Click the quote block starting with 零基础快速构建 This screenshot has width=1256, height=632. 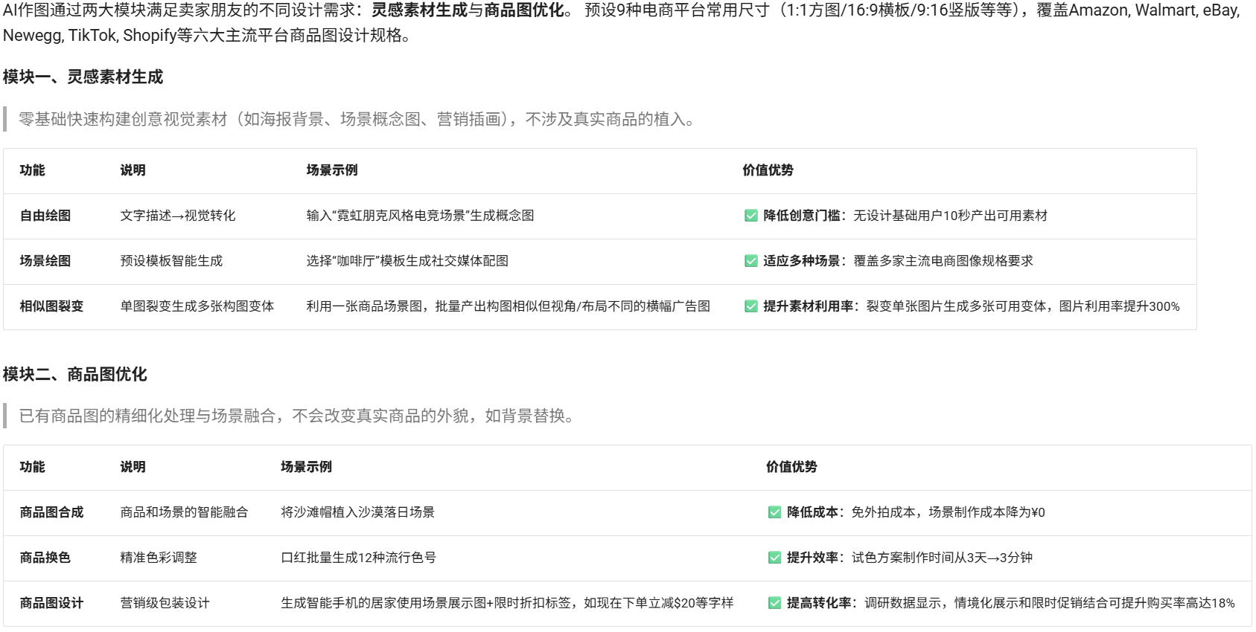[x=357, y=120]
